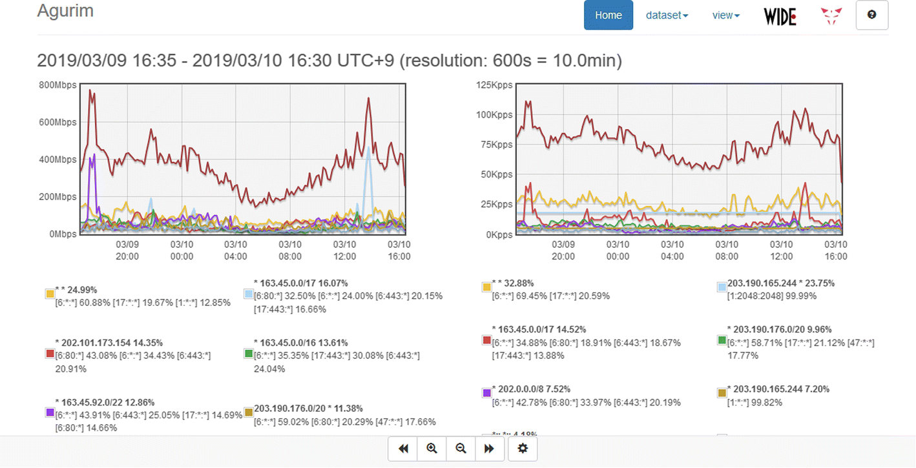Click light blue swatch for 163.45.0.0/17 16.07%
916x468 pixels.
[x=248, y=294]
